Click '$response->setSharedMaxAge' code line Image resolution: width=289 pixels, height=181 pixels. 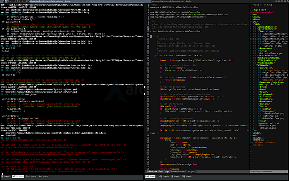click(180, 164)
